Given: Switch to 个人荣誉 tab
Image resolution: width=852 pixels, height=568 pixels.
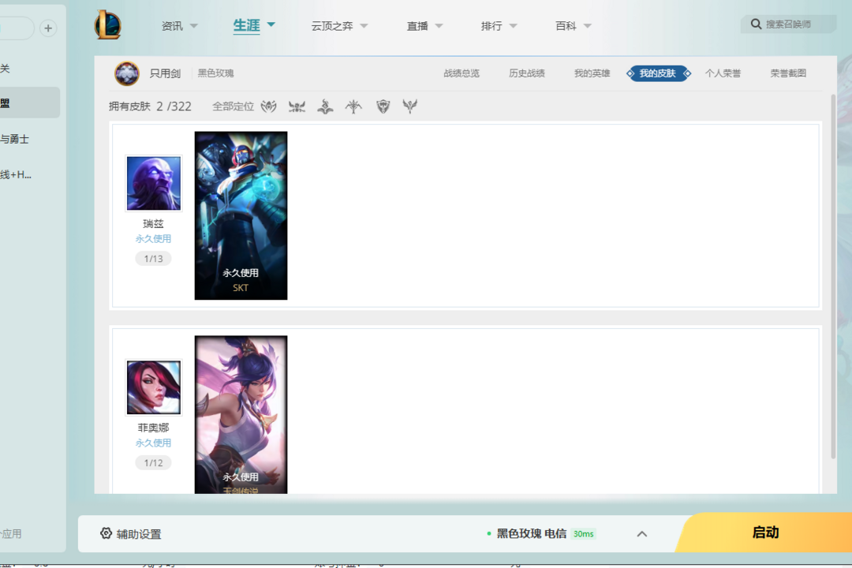Looking at the screenshot, I should (723, 73).
